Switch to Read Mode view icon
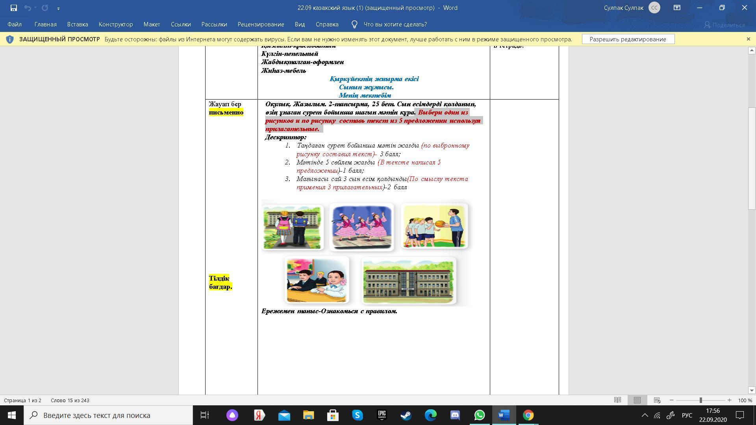The width and height of the screenshot is (756, 425). tap(617, 400)
